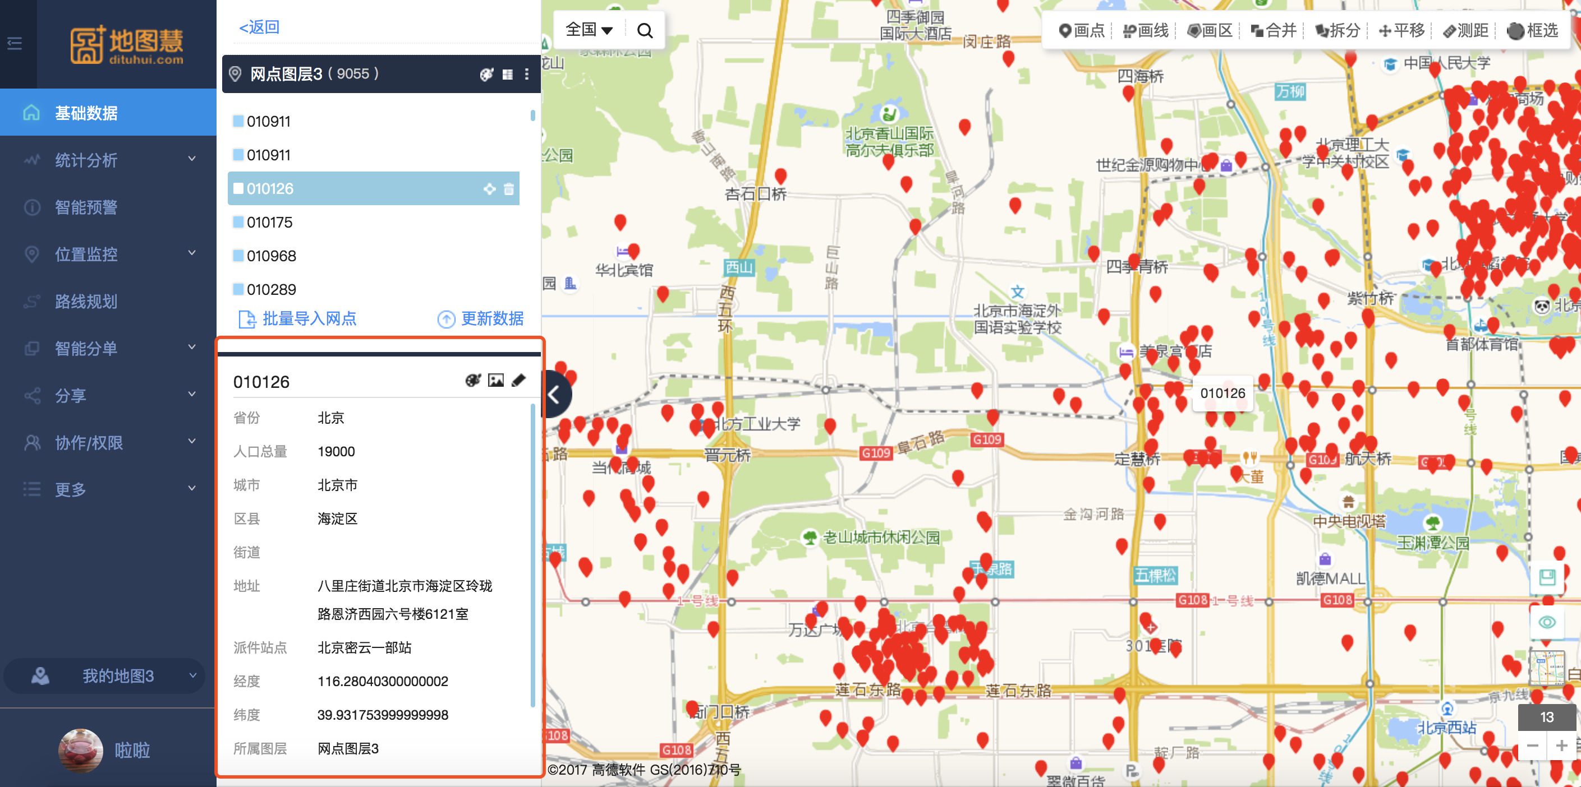Open the image icon in 010126 details
Viewport: 1581px width, 787px height.
click(x=495, y=381)
